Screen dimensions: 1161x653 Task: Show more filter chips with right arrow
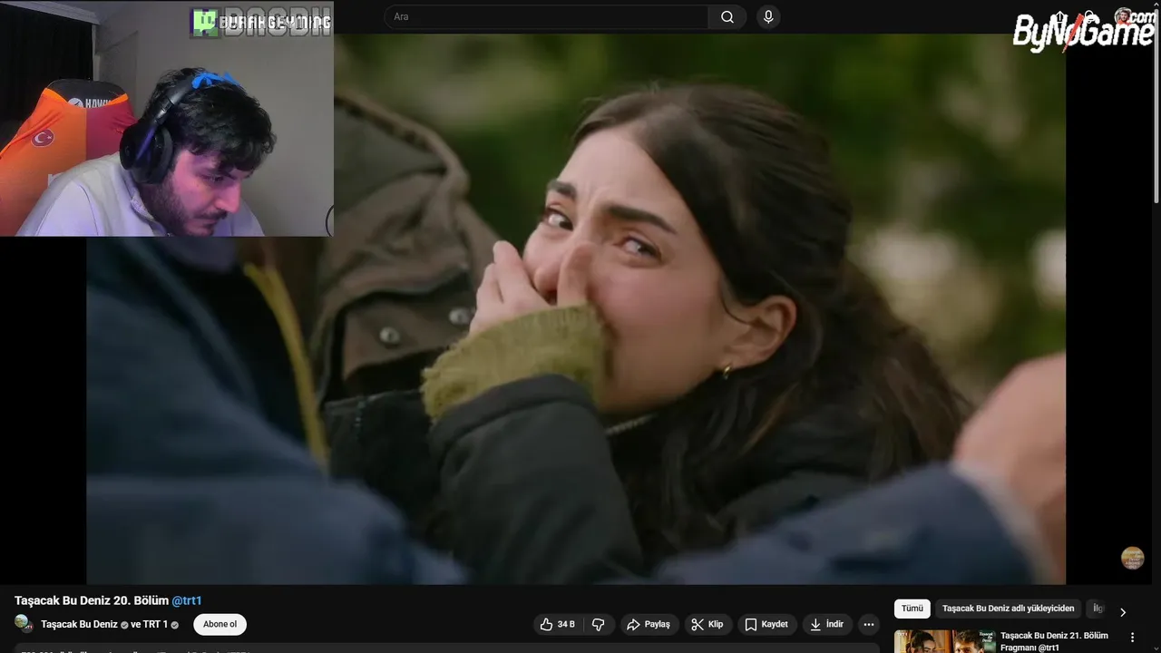1123,612
